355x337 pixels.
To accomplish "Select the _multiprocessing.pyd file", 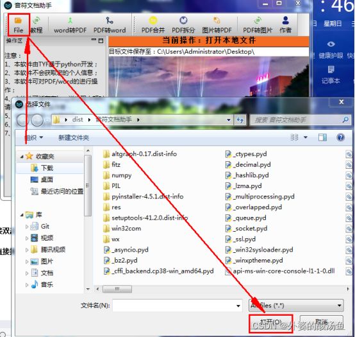I will click(x=260, y=196).
